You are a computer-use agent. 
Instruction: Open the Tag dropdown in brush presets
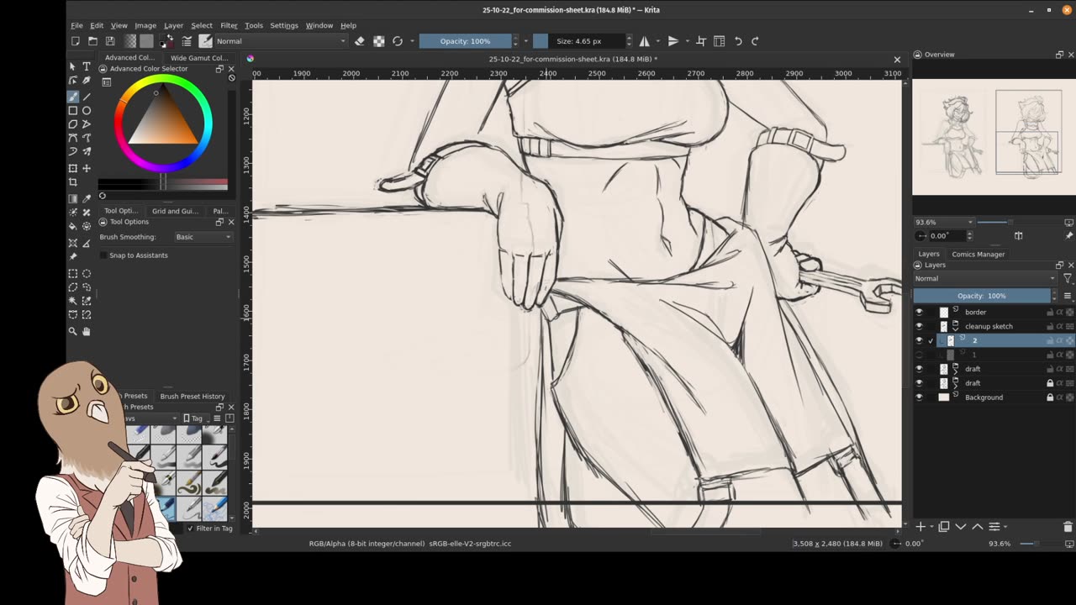[x=196, y=418]
